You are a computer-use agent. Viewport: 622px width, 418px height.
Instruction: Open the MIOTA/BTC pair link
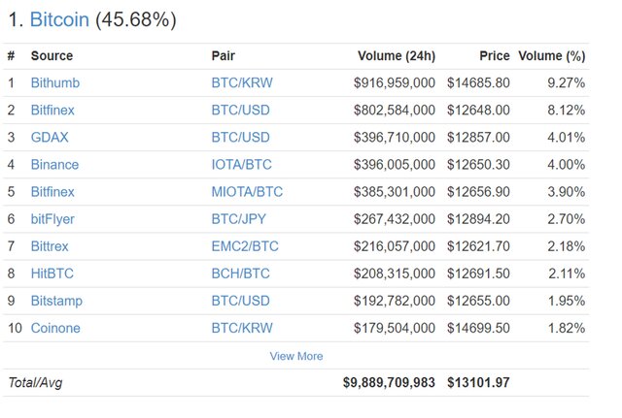click(x=247, y=192)
